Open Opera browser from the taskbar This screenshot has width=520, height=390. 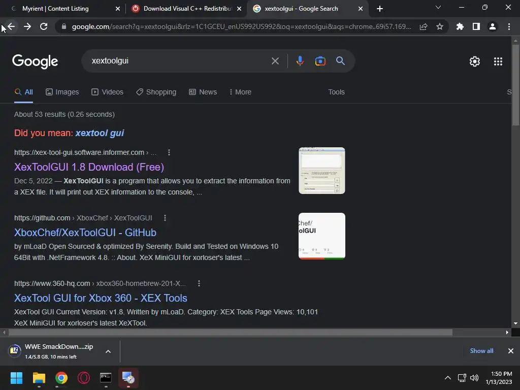(x=84, y=378)
